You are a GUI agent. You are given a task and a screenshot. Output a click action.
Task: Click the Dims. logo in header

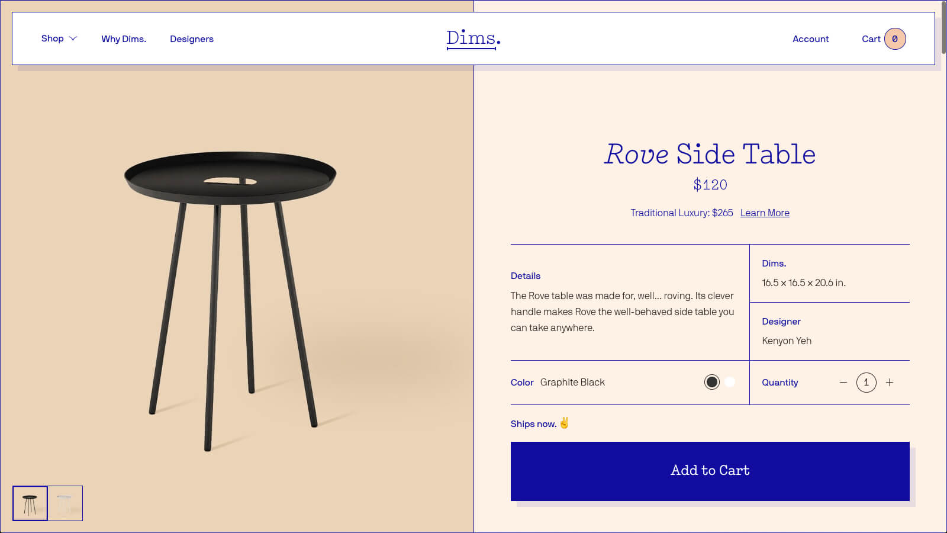click(473, 38)
